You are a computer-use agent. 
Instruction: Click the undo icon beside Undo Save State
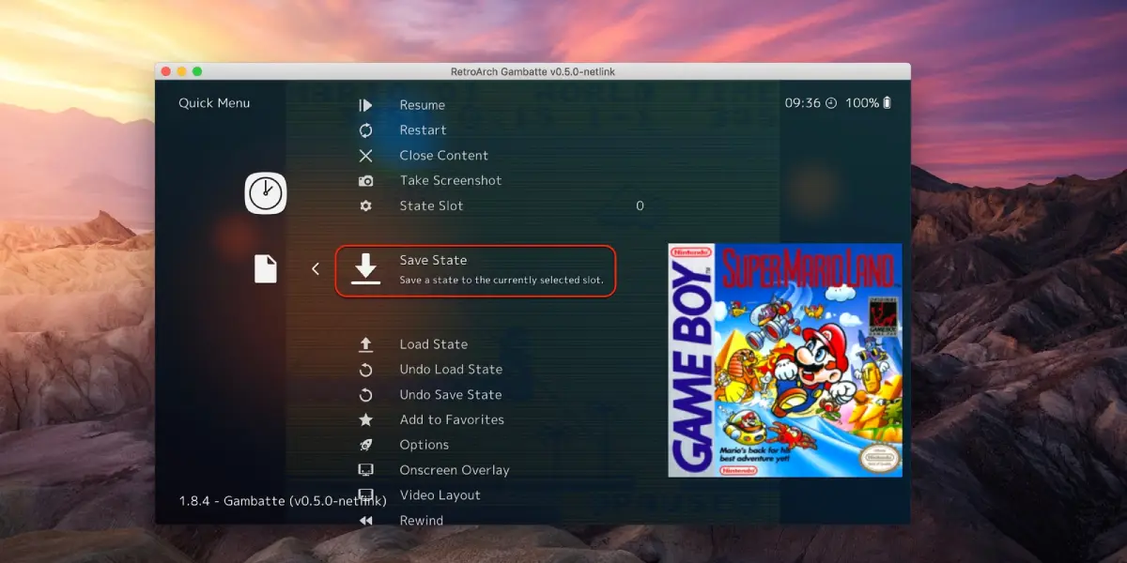click(x=365, y=395)
